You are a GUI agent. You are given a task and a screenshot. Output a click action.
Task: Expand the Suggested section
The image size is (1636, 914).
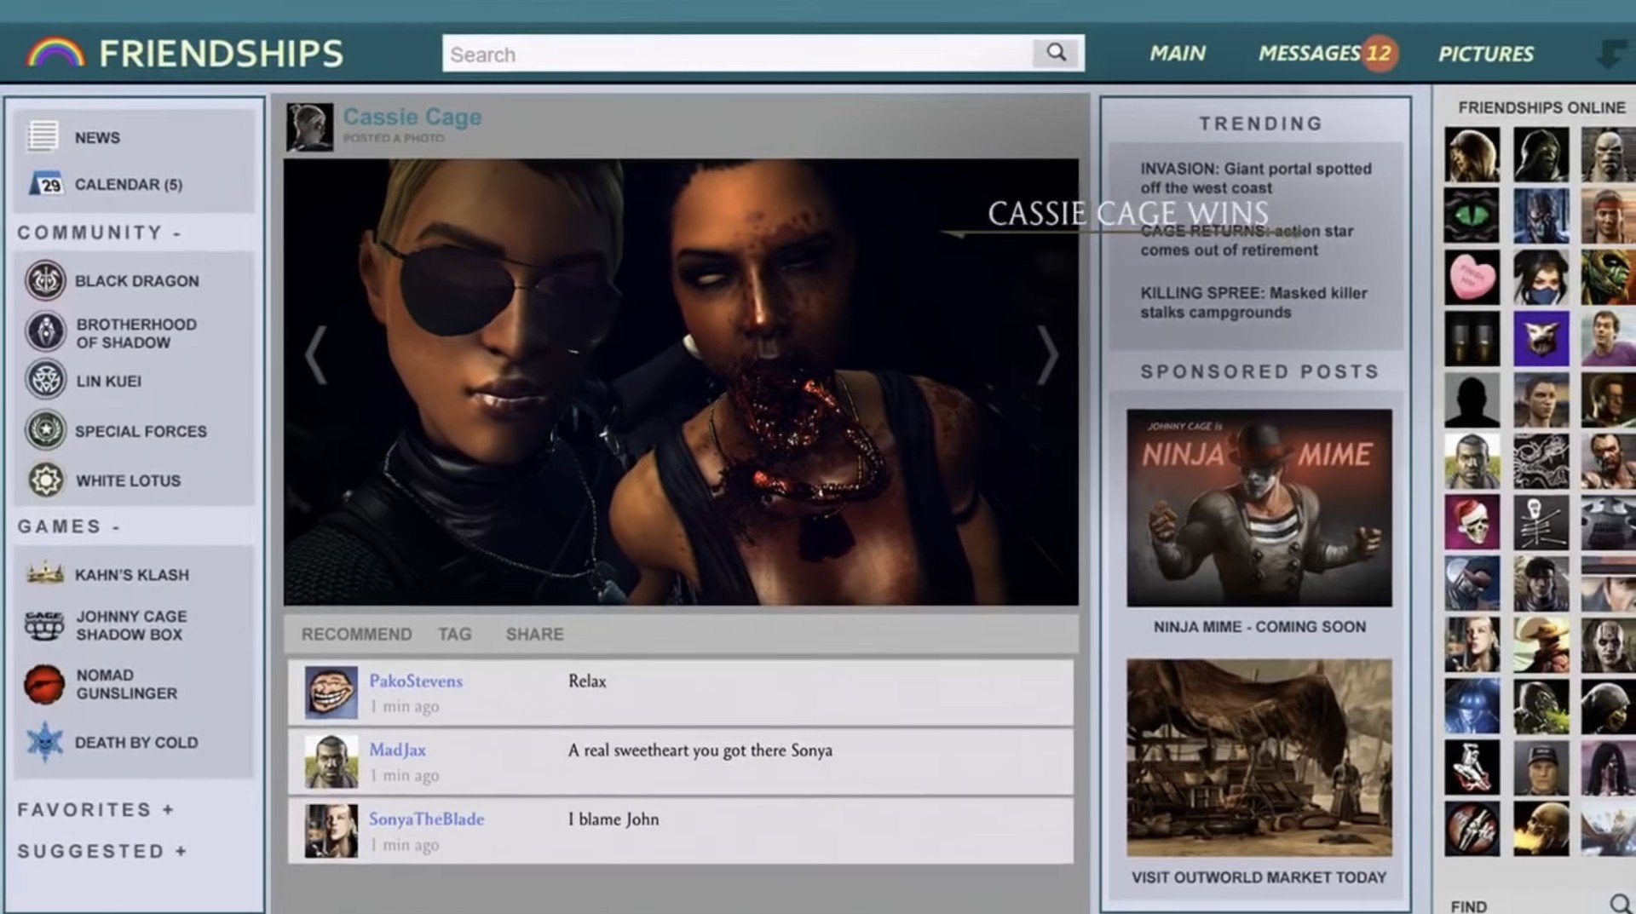(x=181, y=852)
